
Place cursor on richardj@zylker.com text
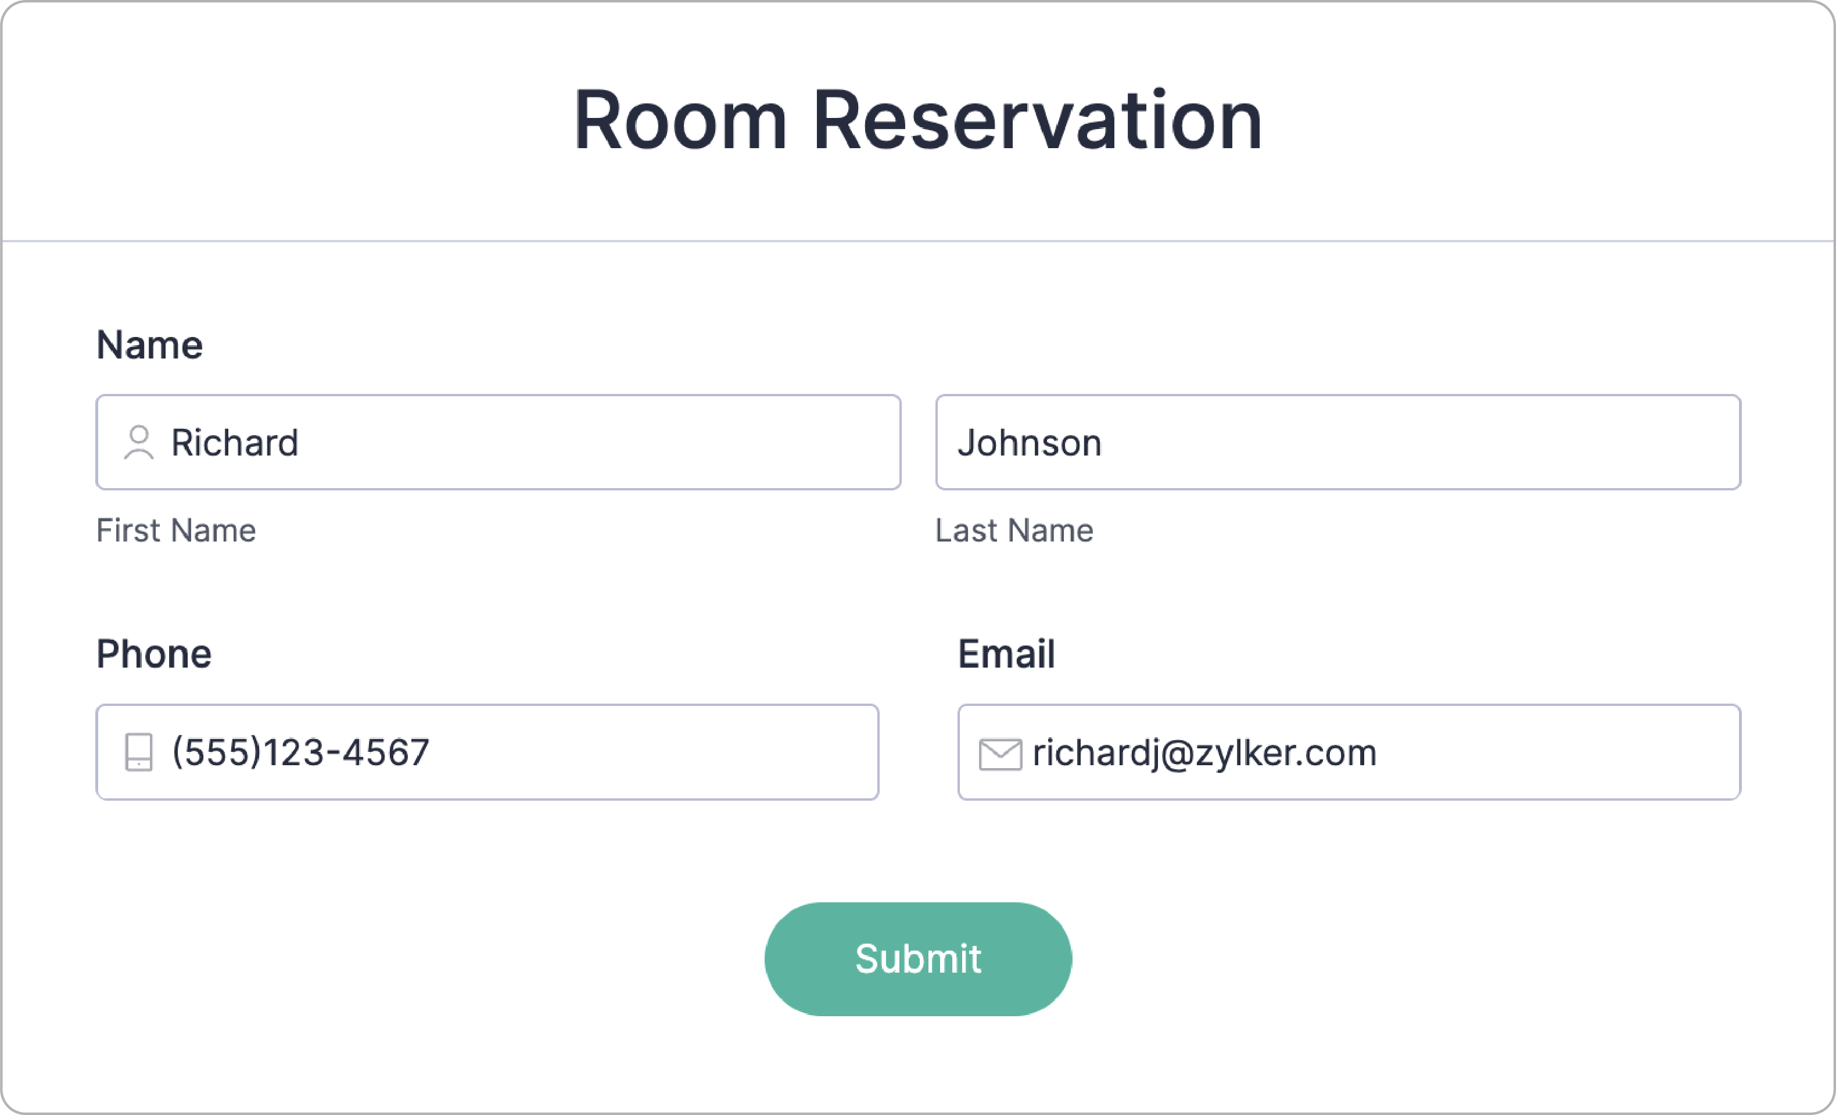(x=1204, y=753)
